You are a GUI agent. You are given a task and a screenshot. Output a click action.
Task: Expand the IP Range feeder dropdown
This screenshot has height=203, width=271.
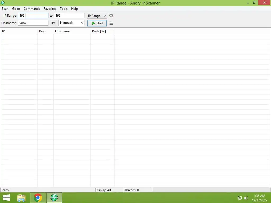click(x=97, y=16)
